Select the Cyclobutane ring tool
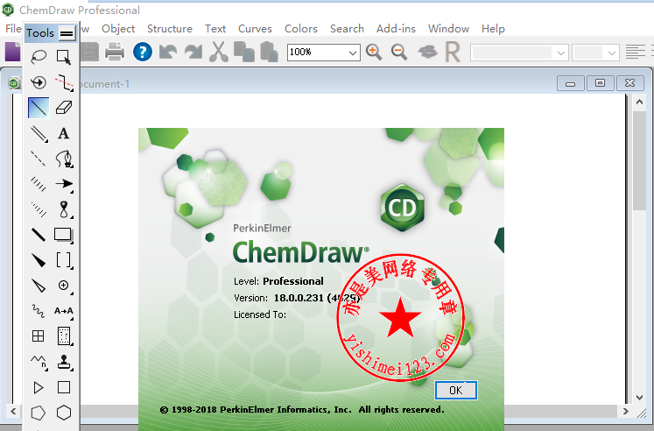The height and width of the screenshot is (431, 654). click(x=64, y=387)
